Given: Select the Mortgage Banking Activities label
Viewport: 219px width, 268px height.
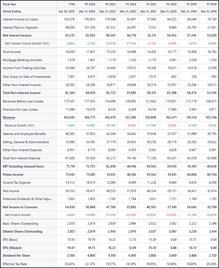Looking at the screenshot, I should click(x=22, y=60).
